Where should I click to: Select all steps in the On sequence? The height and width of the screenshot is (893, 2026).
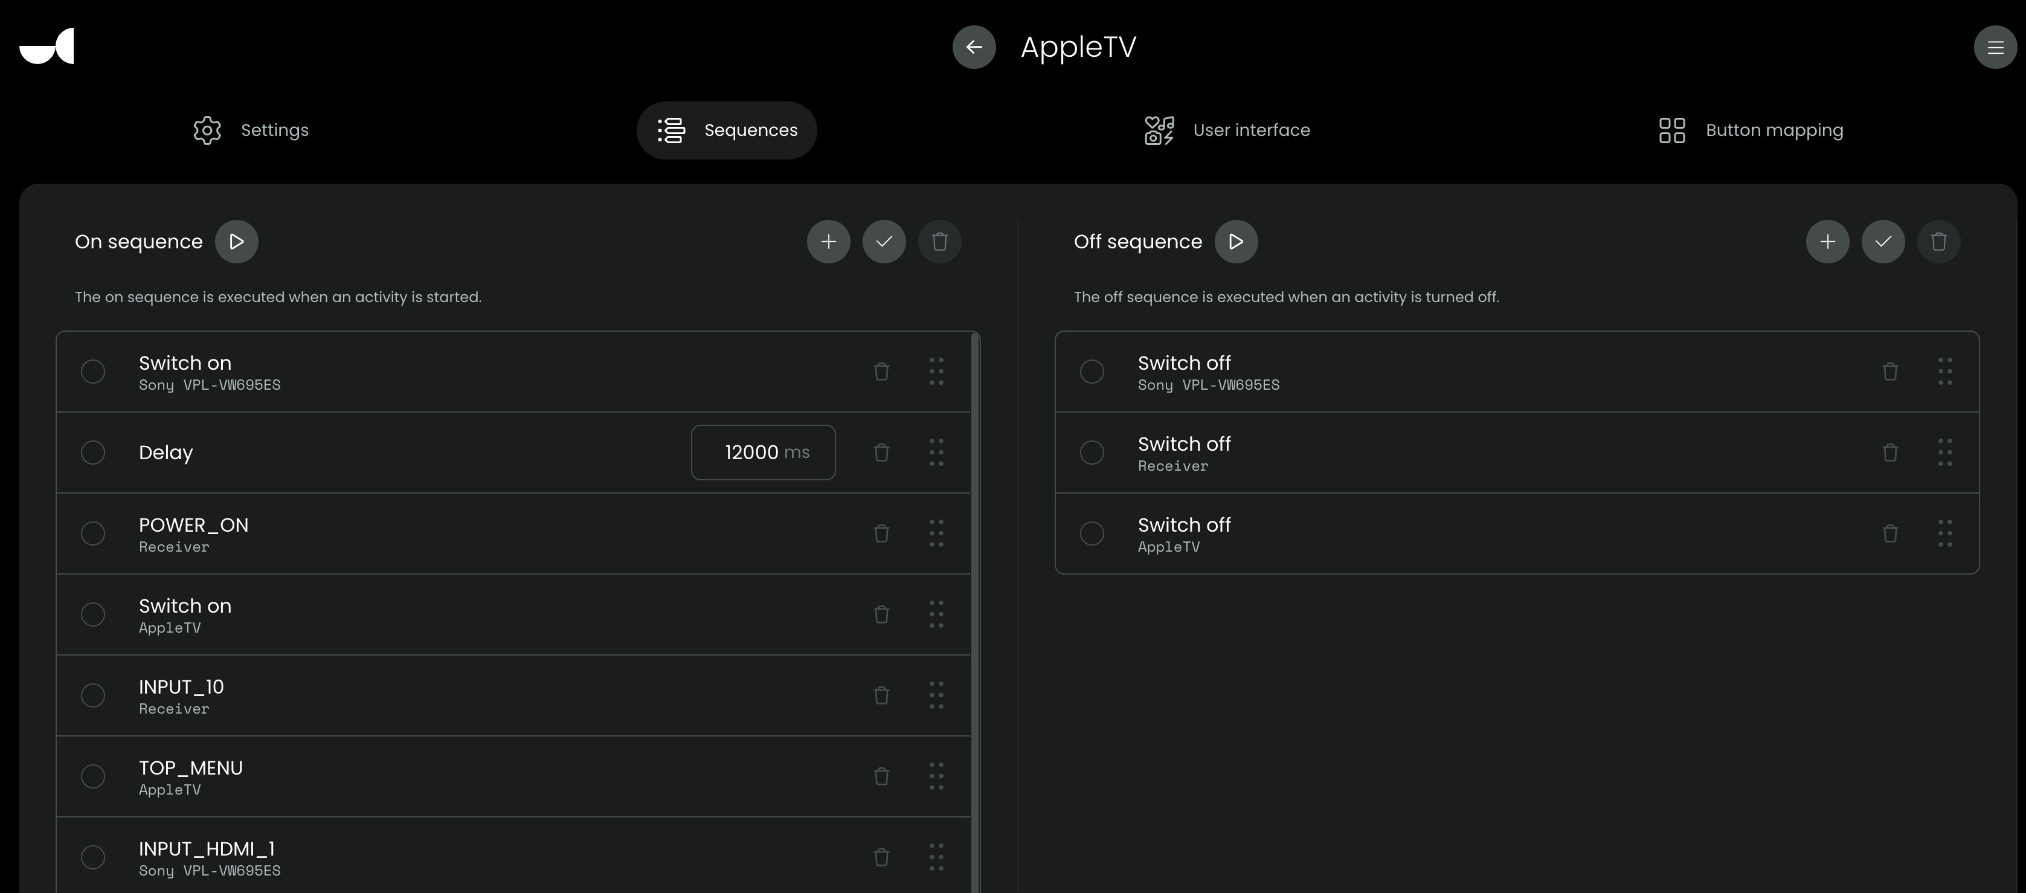pyautogui.click(x=884, y=242)
